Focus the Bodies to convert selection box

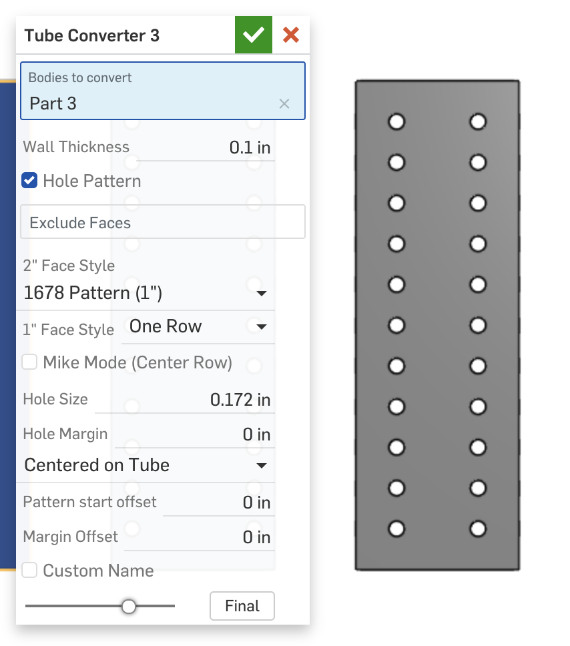point(163,91)
